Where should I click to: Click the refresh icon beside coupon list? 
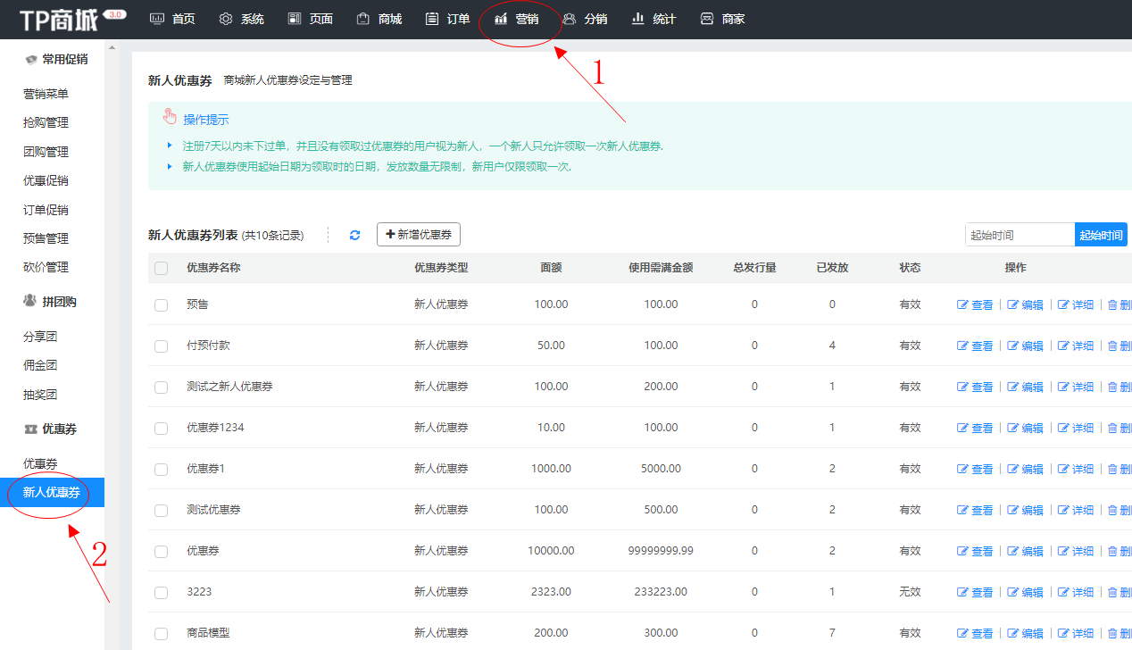tap(354, 235)
